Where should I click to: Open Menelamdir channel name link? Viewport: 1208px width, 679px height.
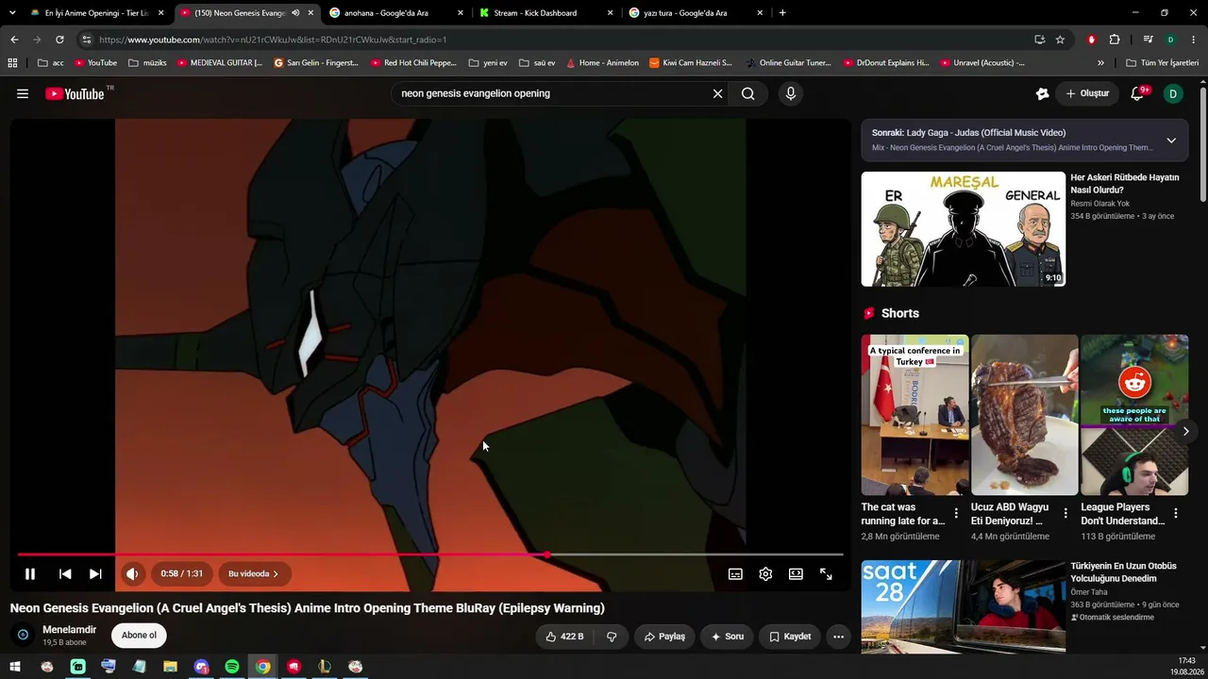[69, 630]
